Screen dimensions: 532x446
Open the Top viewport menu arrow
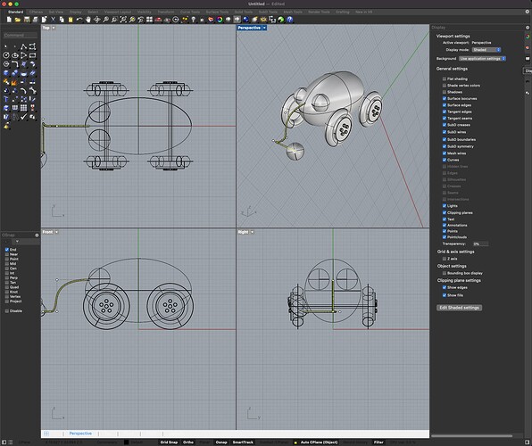click(54, 28)
